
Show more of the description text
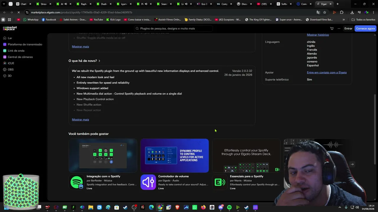[x=80, y=47]
